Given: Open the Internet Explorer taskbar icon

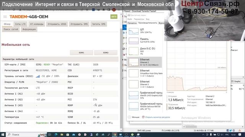Looking at the screenshot, I should [97, 134].
